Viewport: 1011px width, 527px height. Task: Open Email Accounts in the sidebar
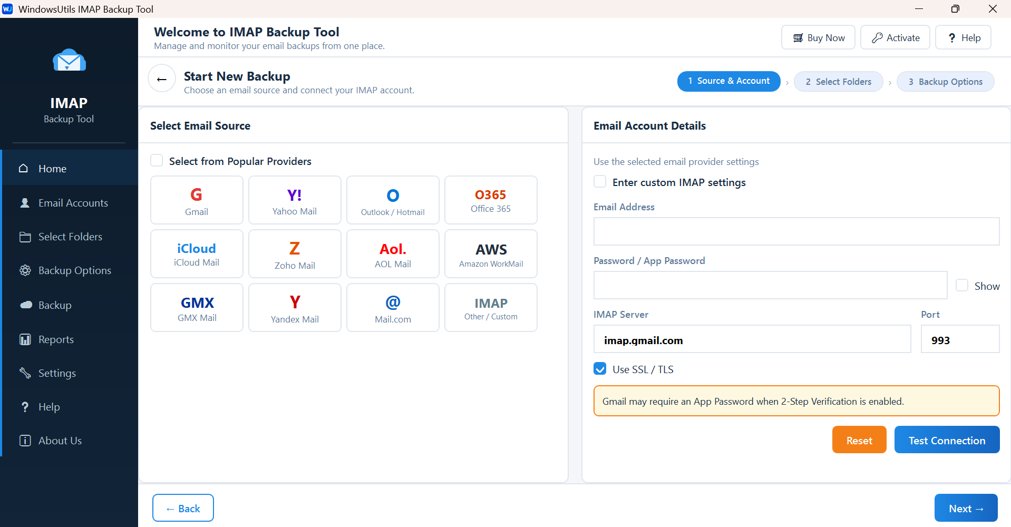pyautogui.click(x=70, y=203)
